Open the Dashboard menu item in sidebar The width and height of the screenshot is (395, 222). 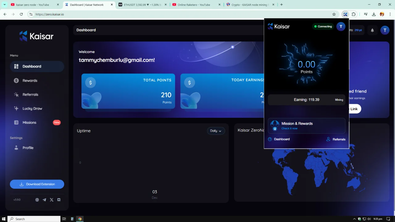tap(37, 66)
